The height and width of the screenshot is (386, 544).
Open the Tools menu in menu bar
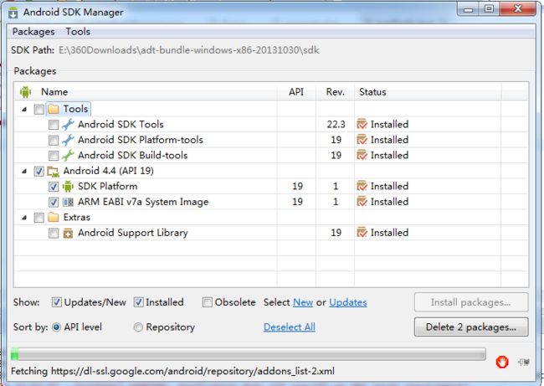pos(78,32)
